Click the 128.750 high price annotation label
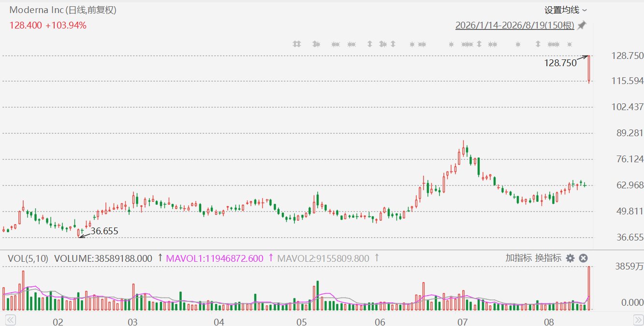Viewport: 644px width, 326px height. 560,63
